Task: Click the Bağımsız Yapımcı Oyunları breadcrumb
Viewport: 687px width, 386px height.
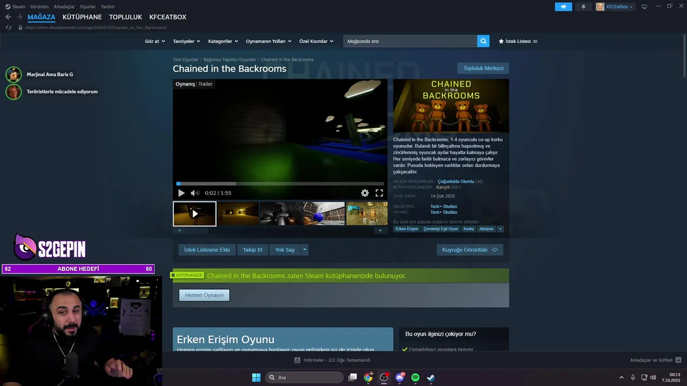Action: point(230,60)
